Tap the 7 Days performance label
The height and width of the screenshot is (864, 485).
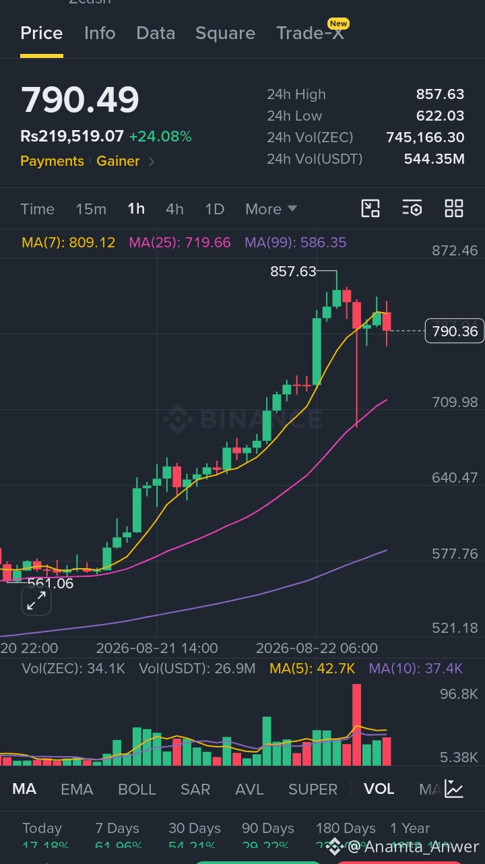(x=117, y=828)
